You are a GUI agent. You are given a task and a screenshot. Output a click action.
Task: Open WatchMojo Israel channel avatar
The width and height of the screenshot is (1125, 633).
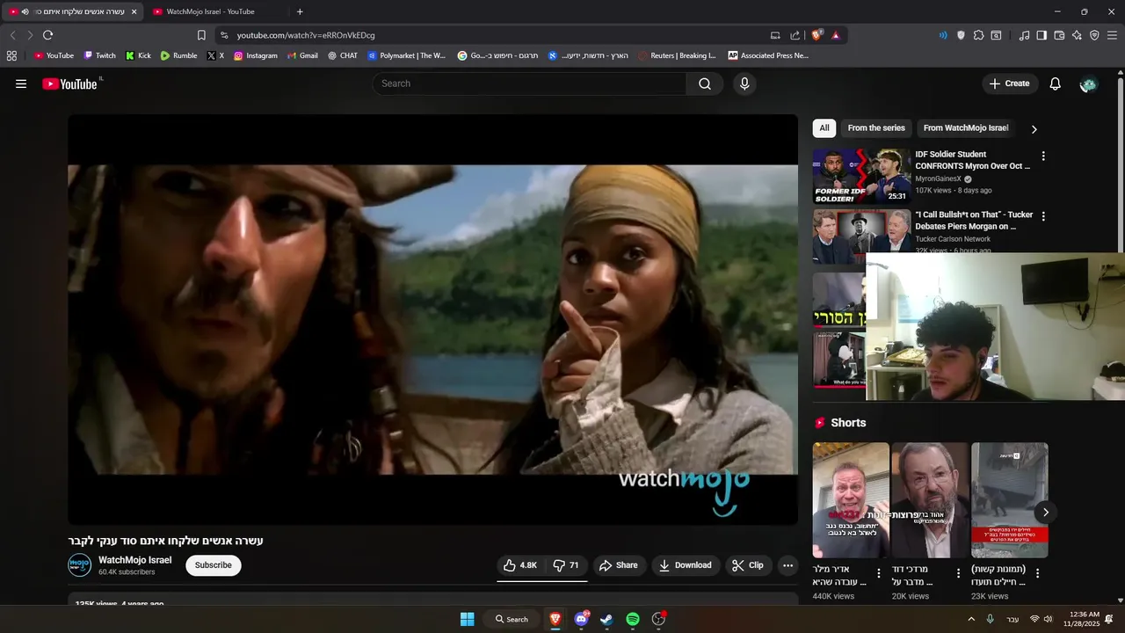(x=80, y=565)
